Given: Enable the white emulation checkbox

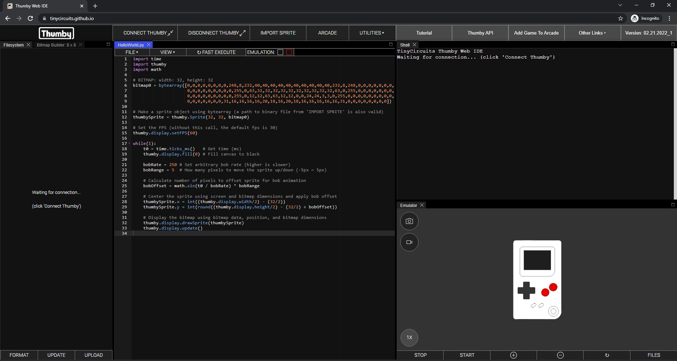Looking at the screenshot, I should (x=280, y=52).
